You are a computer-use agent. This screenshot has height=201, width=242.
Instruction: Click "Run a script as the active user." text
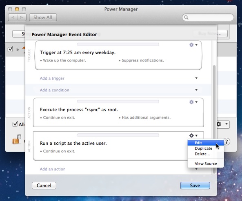click(73, 144)
